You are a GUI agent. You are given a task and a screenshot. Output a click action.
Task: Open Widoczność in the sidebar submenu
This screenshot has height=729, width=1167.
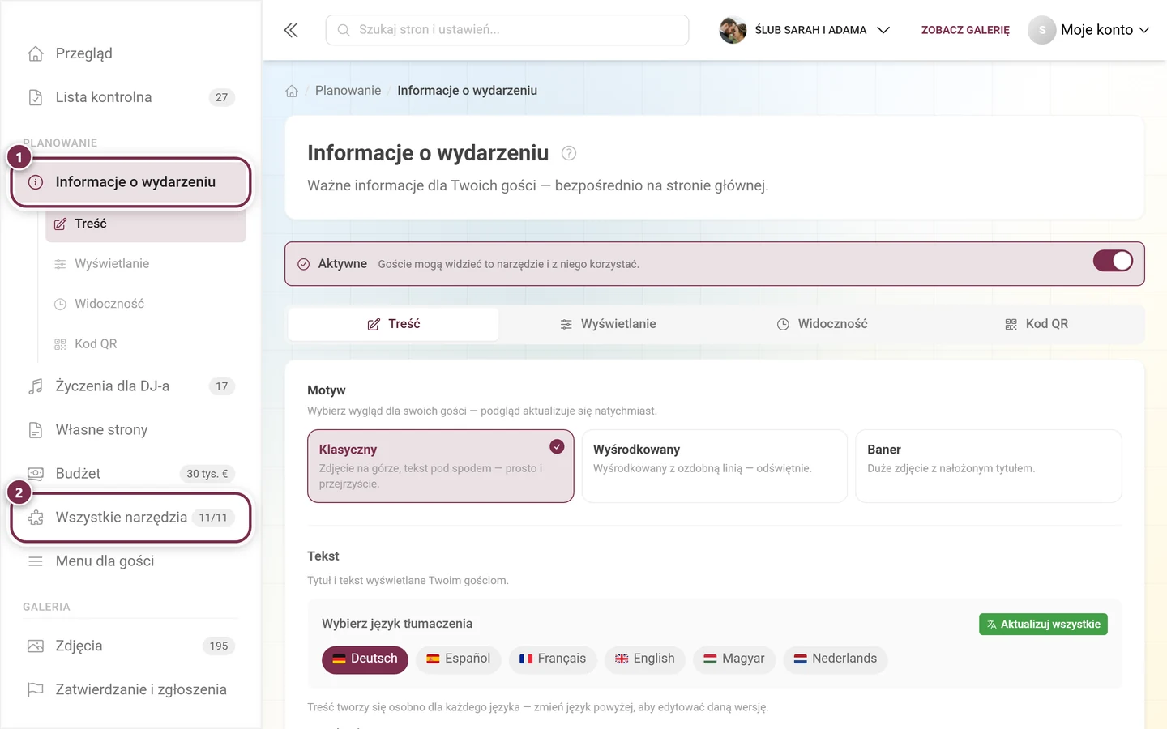point(146,305)
